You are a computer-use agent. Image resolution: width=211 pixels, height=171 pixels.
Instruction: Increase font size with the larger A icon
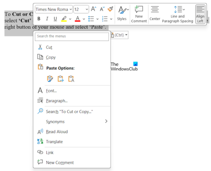94,9
